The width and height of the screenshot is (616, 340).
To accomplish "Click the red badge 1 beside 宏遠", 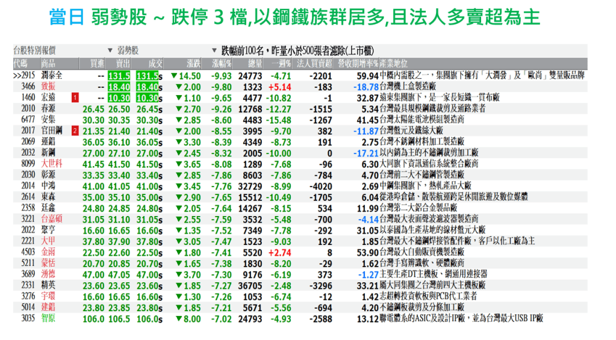I will (74, 97).
